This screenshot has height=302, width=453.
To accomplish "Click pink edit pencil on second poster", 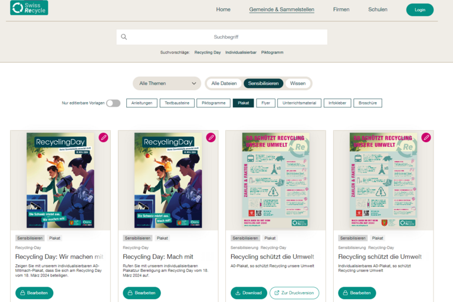I will click(x=211, y=137).
